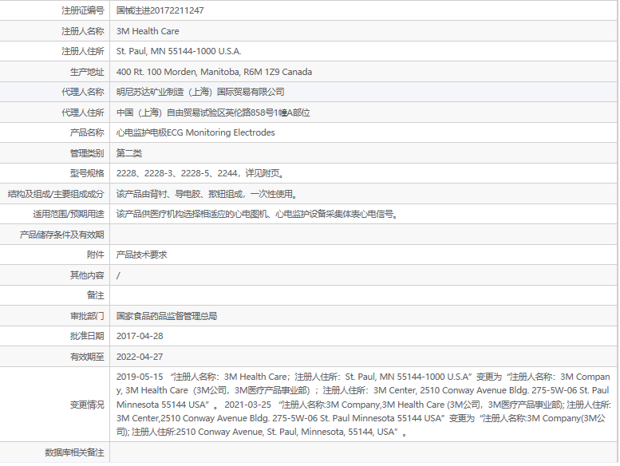Viewport: 620px width, 466px height.
Task: Select composition text 该产品由背衬、导电胶、揿钮组成
Action: click(x=180, y=194)
